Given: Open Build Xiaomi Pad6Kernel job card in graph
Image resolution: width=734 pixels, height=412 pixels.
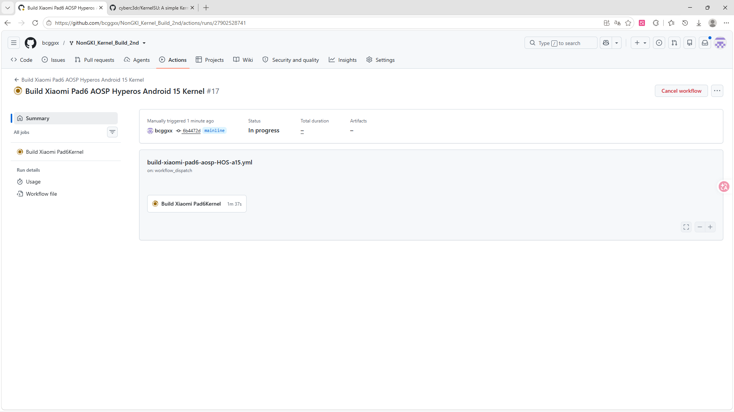Looking at the screenshot, I should [x=197, y=204].
